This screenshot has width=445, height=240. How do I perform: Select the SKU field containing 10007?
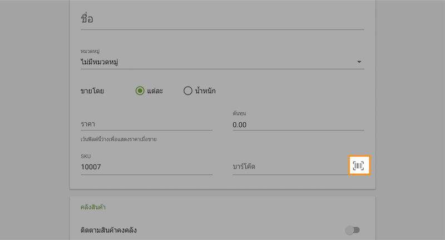pos(146,167)
